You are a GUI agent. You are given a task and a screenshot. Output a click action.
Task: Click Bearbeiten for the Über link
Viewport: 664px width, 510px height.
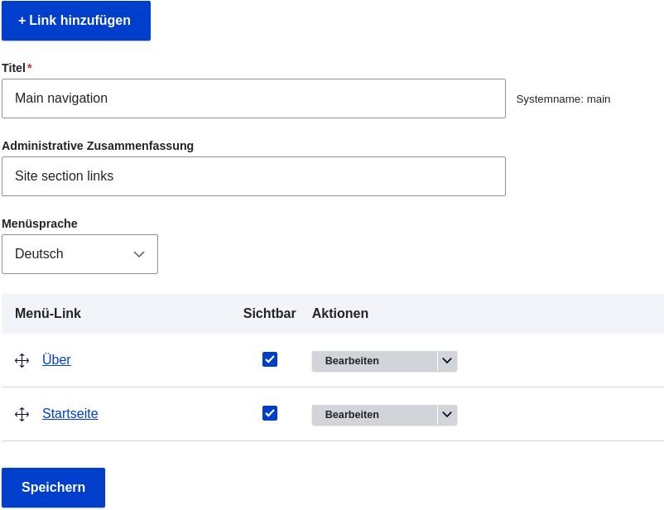(x=374, y=361)
